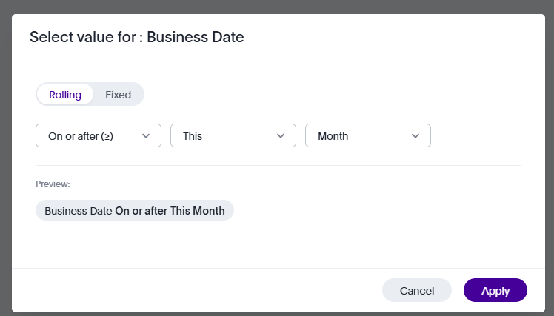The height and width of the screenshot is (316, 554).
Task: Click the chevron arrow beside 'Month'
Action: click(415, 136)
